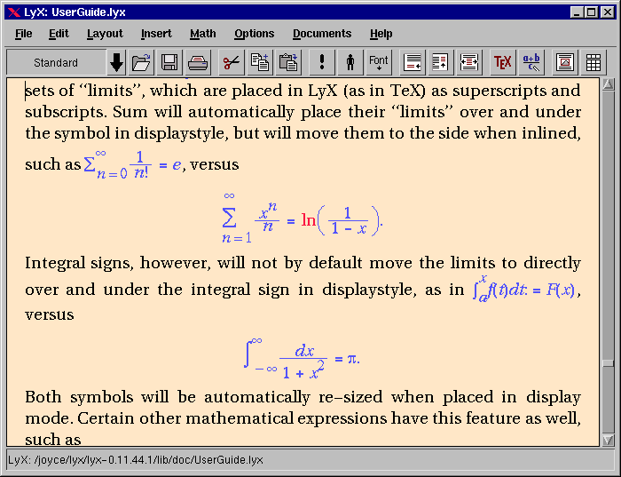Click the LyX X logo in title bar
The image size is (621, 477).
pos(14,12)
